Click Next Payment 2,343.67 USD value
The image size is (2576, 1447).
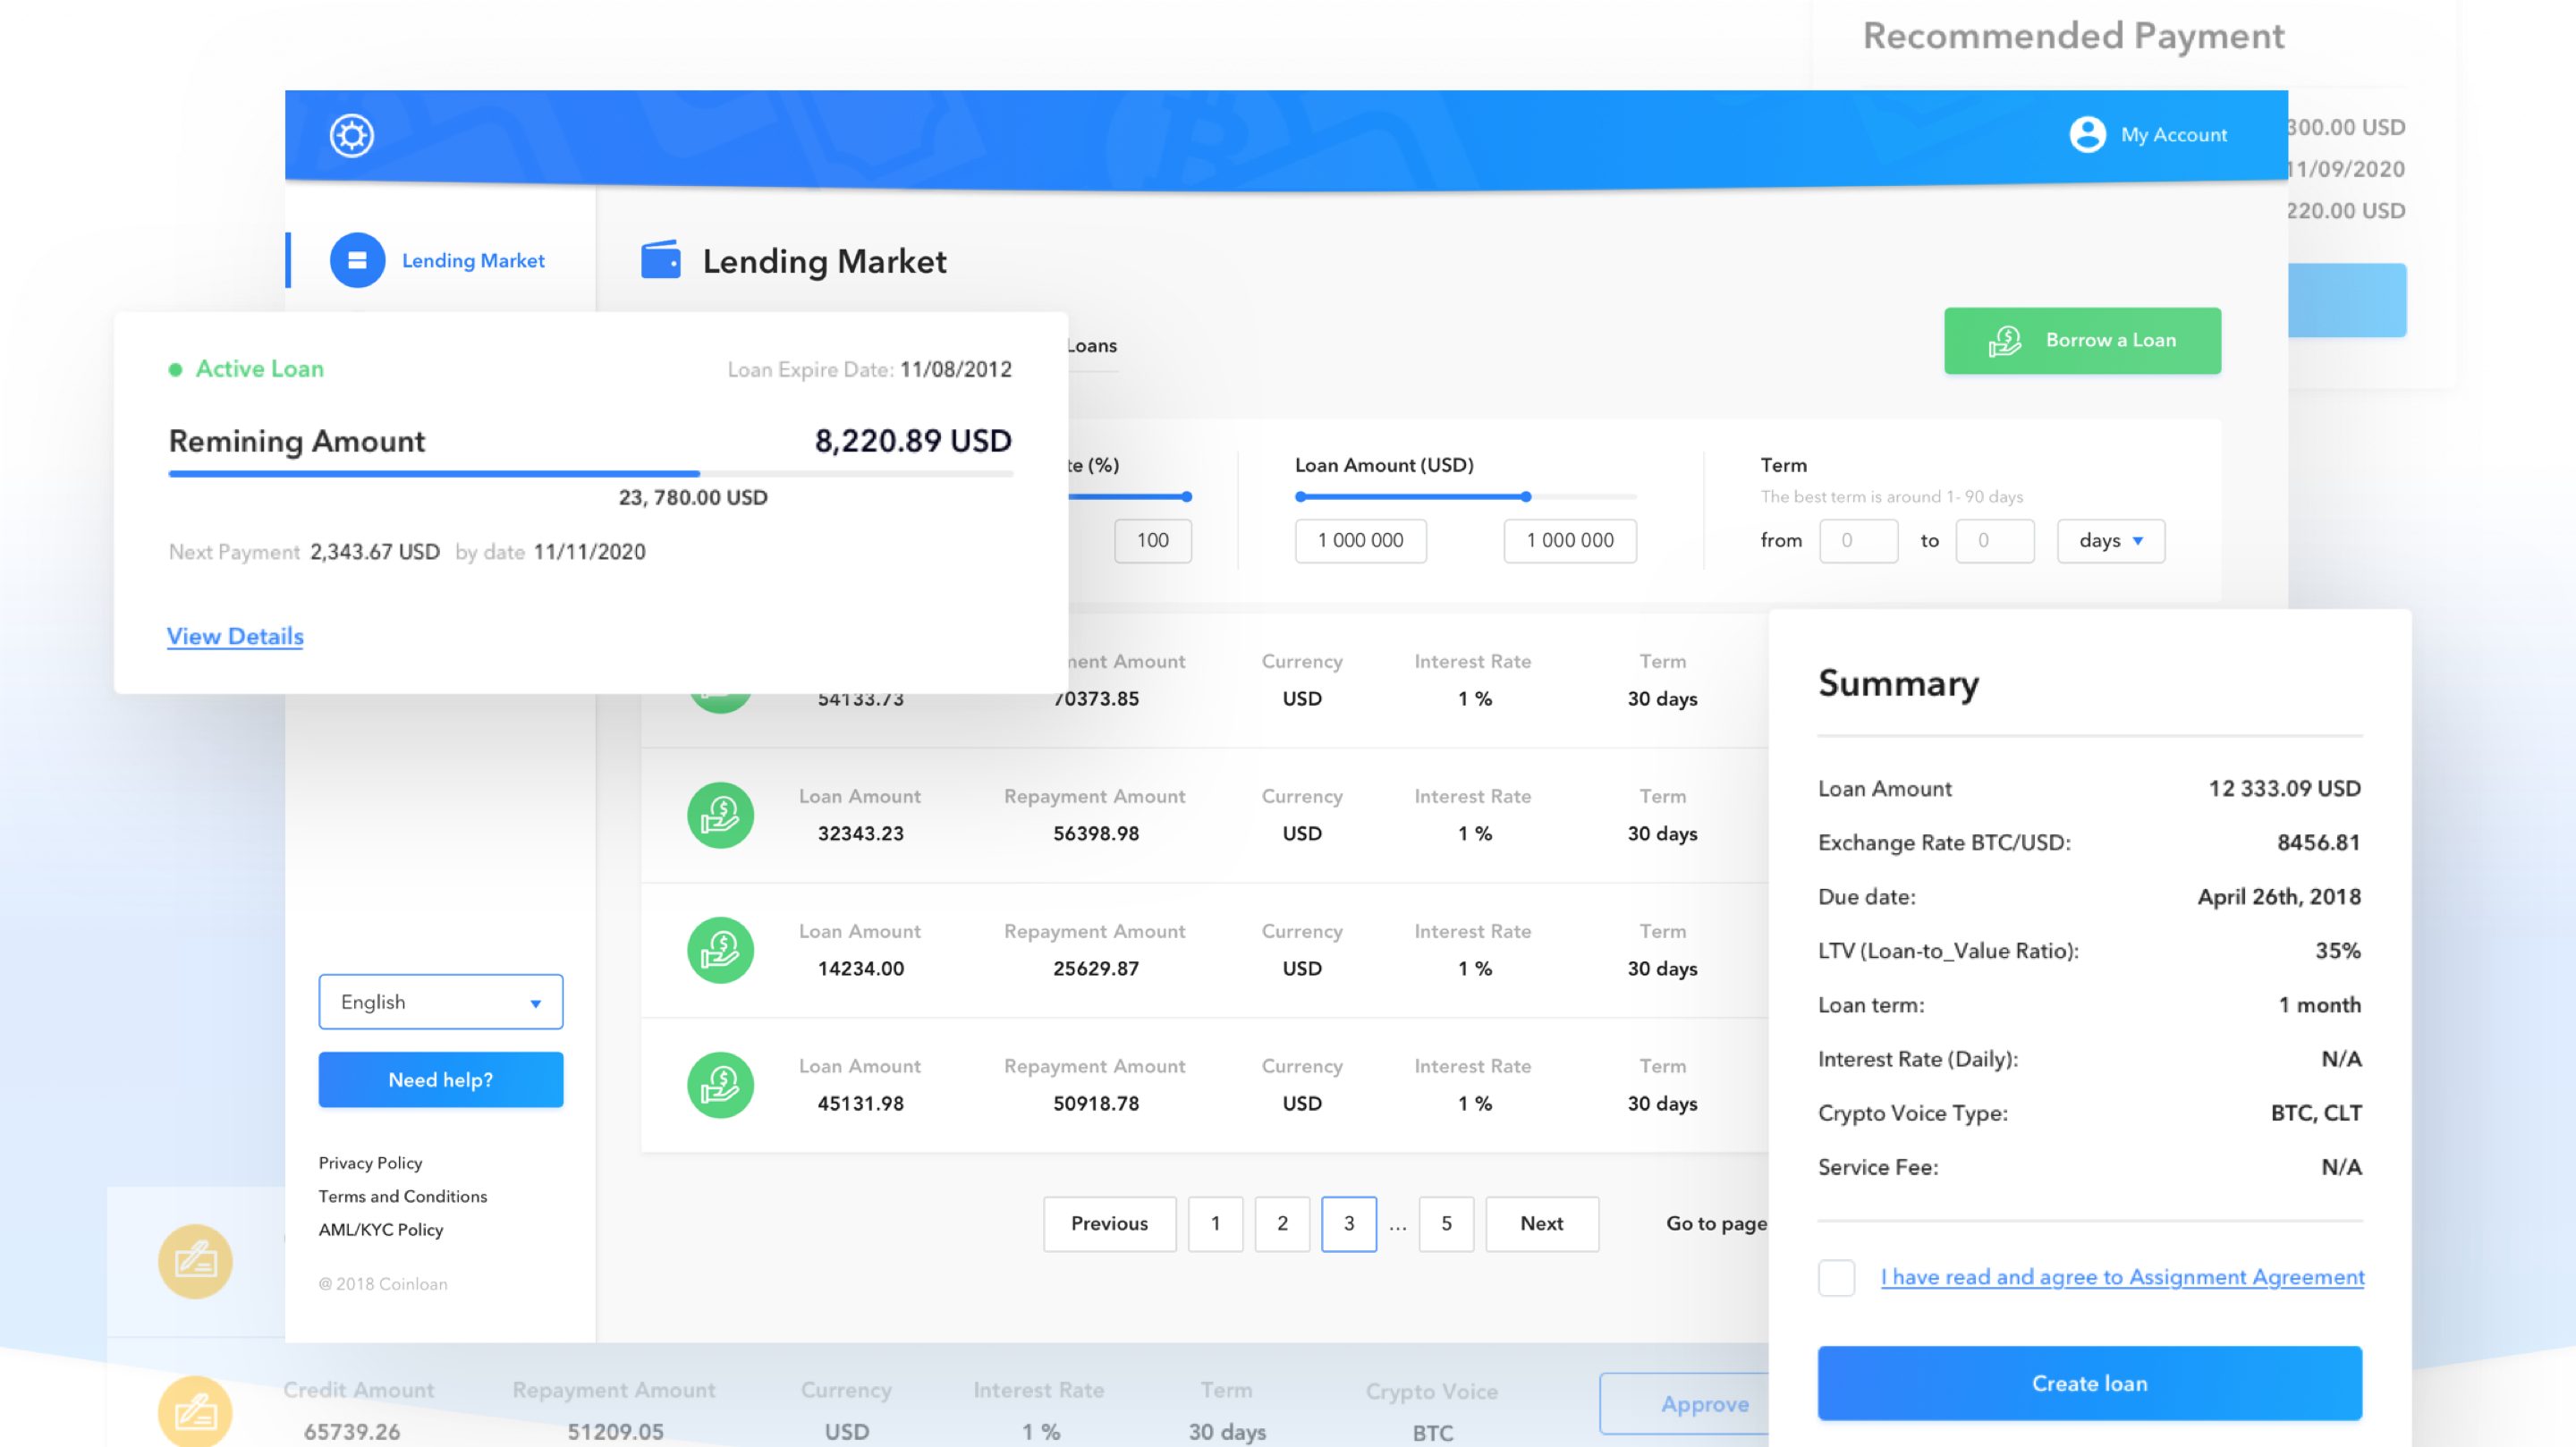tap(375, 552)
